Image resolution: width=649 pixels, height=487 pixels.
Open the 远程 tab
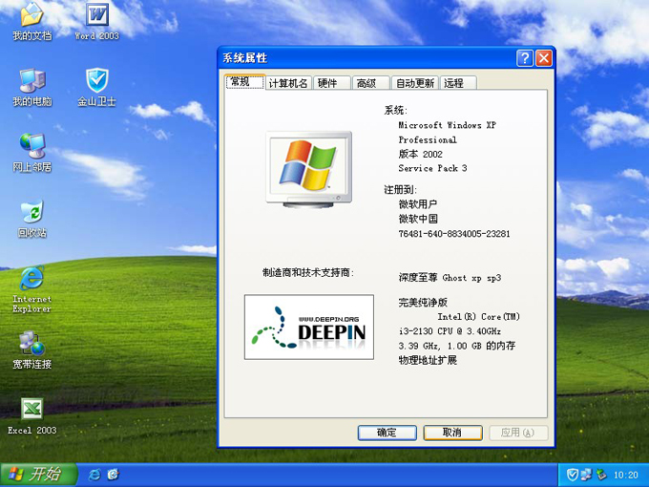coord(458,83)
